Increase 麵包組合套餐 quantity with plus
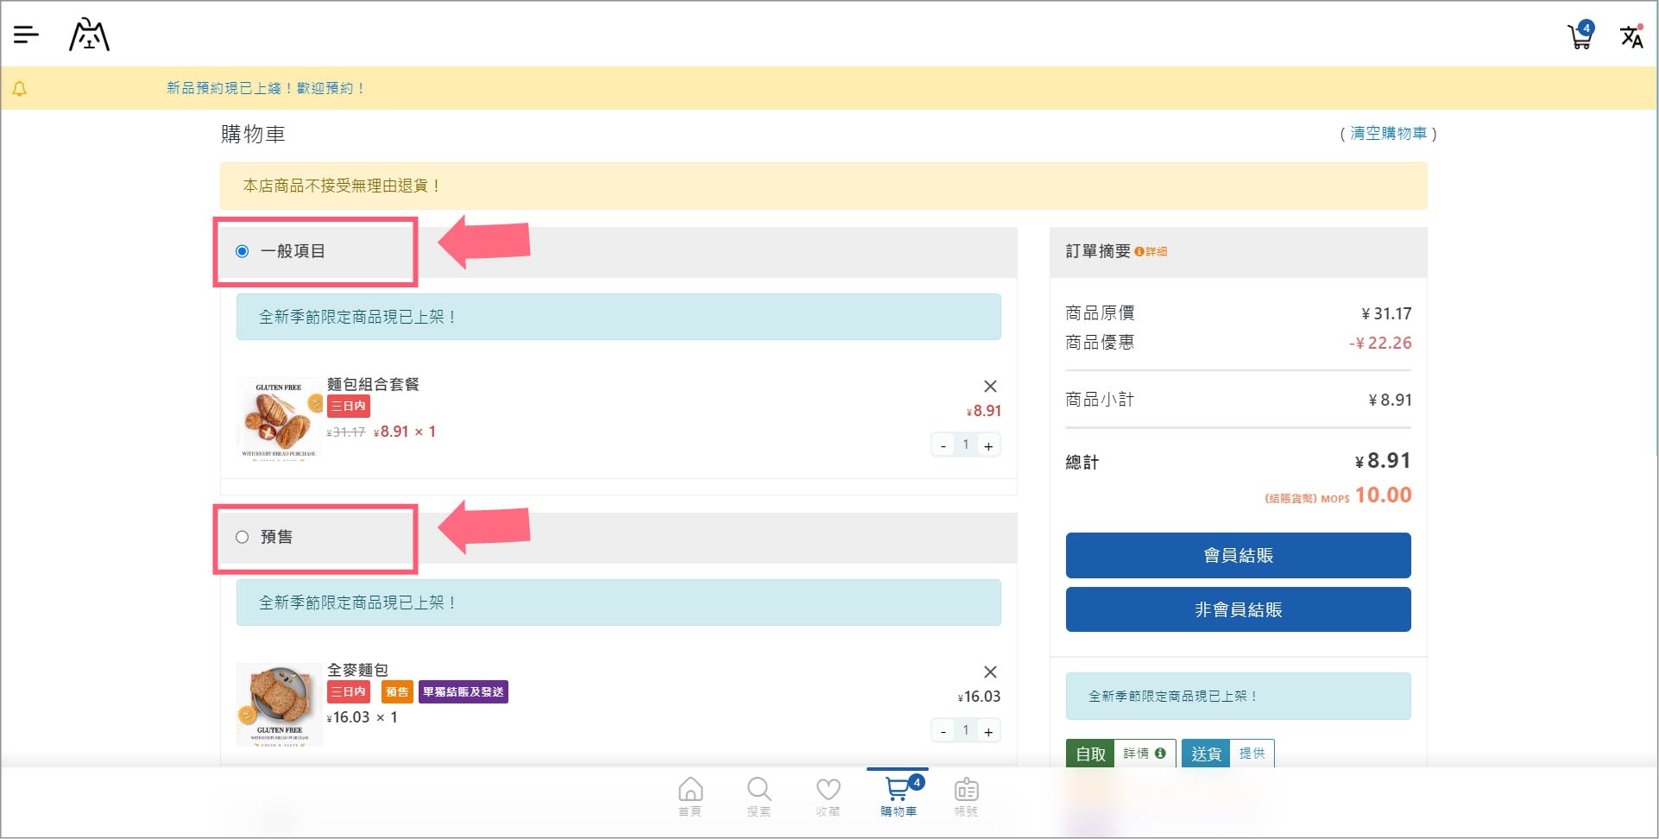 988,446
